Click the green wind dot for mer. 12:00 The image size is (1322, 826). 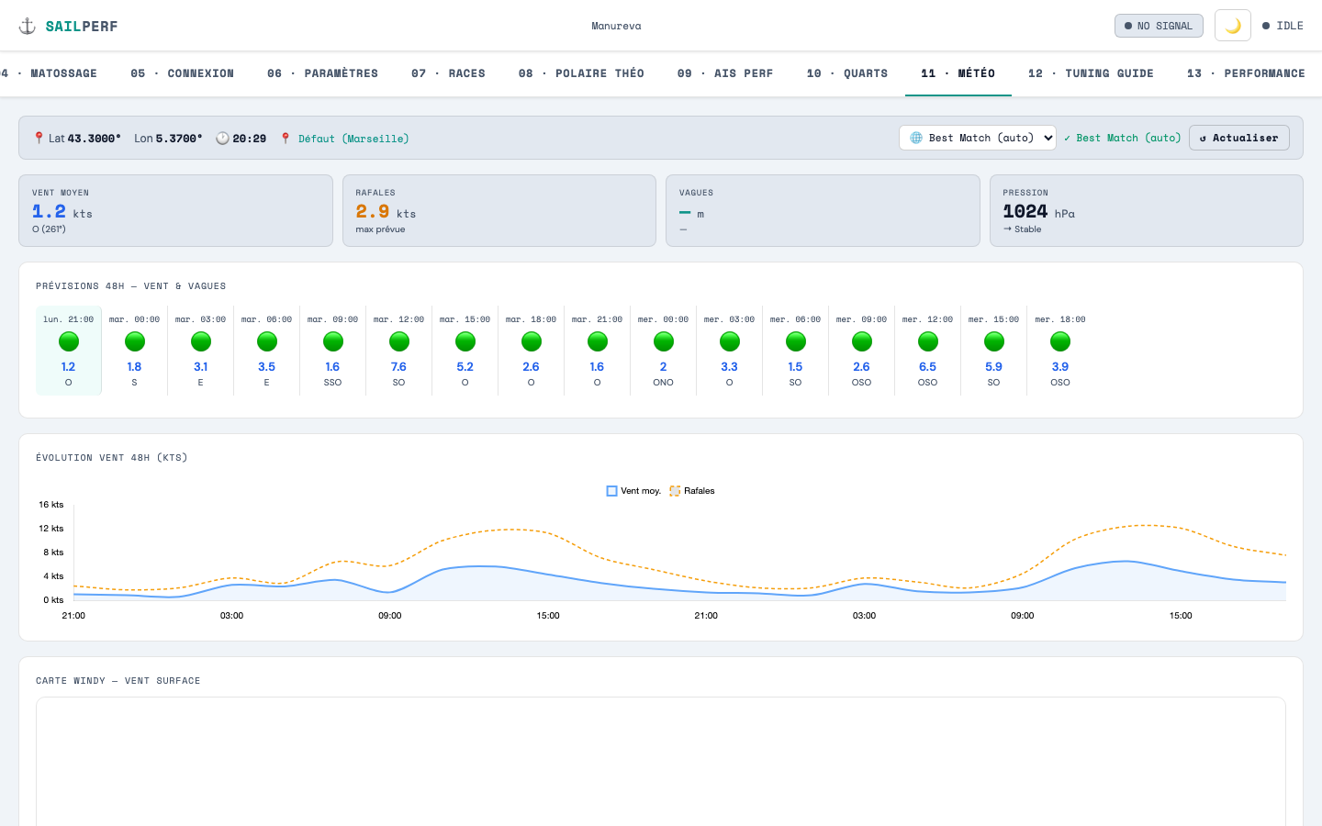coord(928,341)
